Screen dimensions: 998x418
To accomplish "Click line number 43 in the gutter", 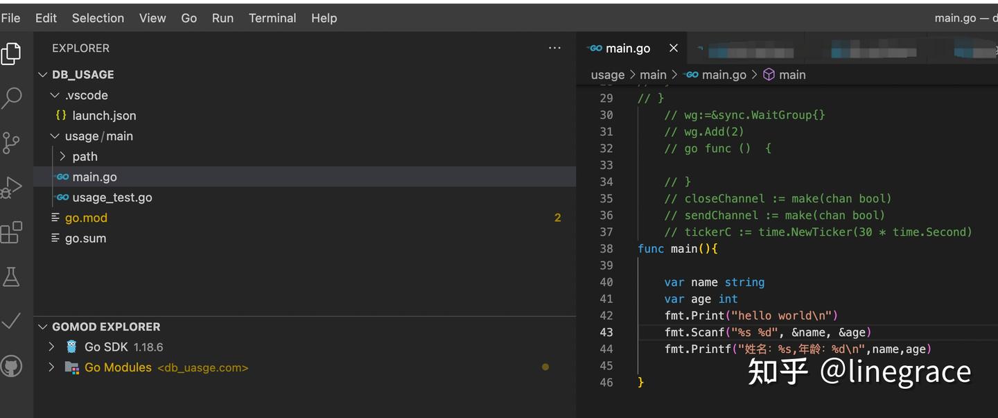I will (606, 332).
